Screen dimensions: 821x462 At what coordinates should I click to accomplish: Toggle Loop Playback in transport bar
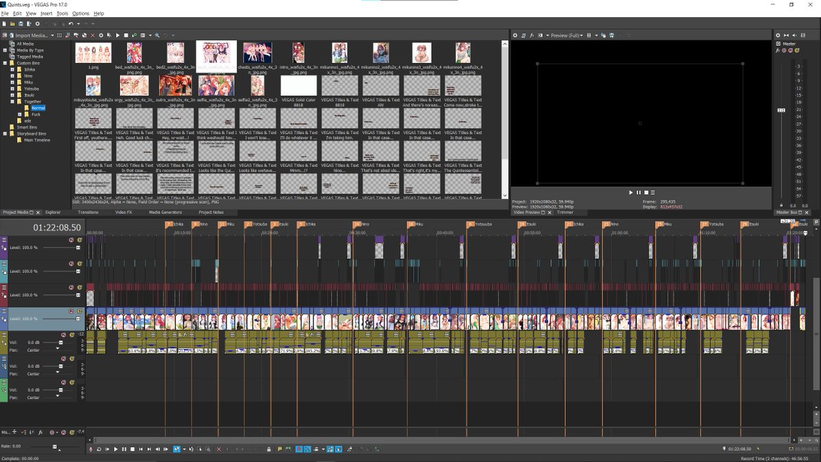[x=99, y=449]
